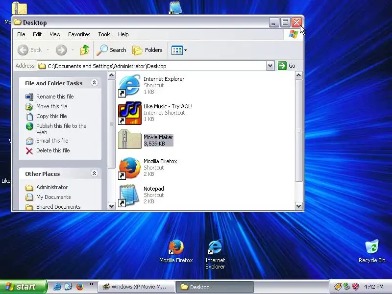
Task: Click the taskbar clock showing 4:42 PM
Action: (374, 287)
